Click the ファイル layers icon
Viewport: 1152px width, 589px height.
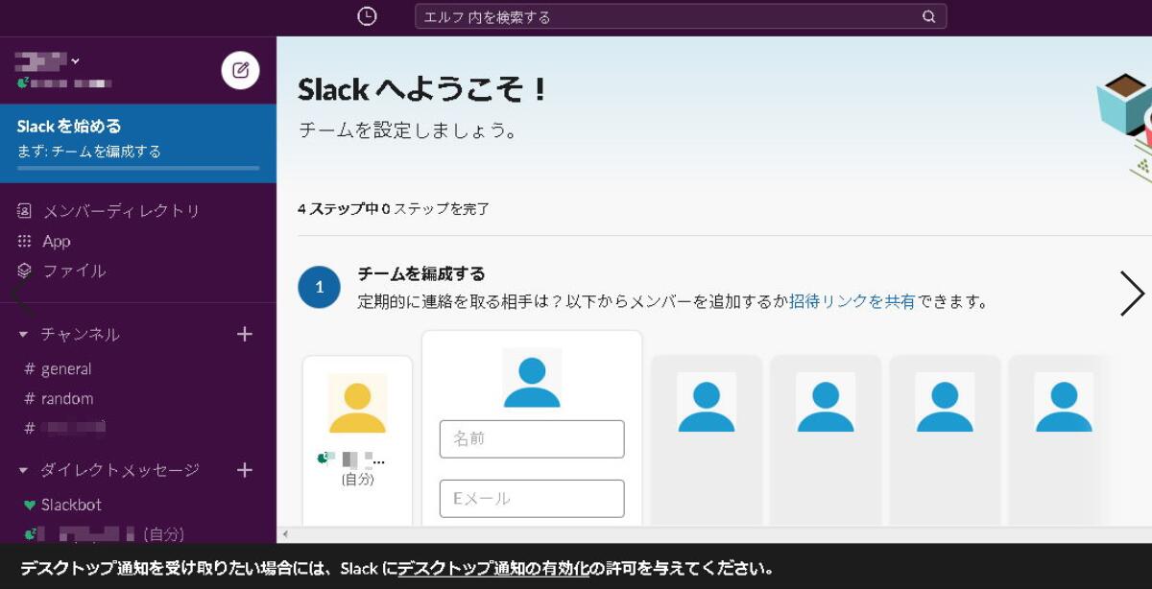tap(25, 271)
